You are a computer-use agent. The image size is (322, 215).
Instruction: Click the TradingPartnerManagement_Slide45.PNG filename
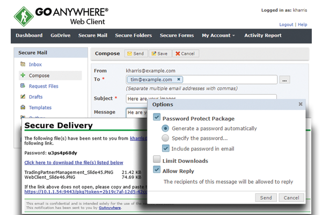(x=69, y=172)
